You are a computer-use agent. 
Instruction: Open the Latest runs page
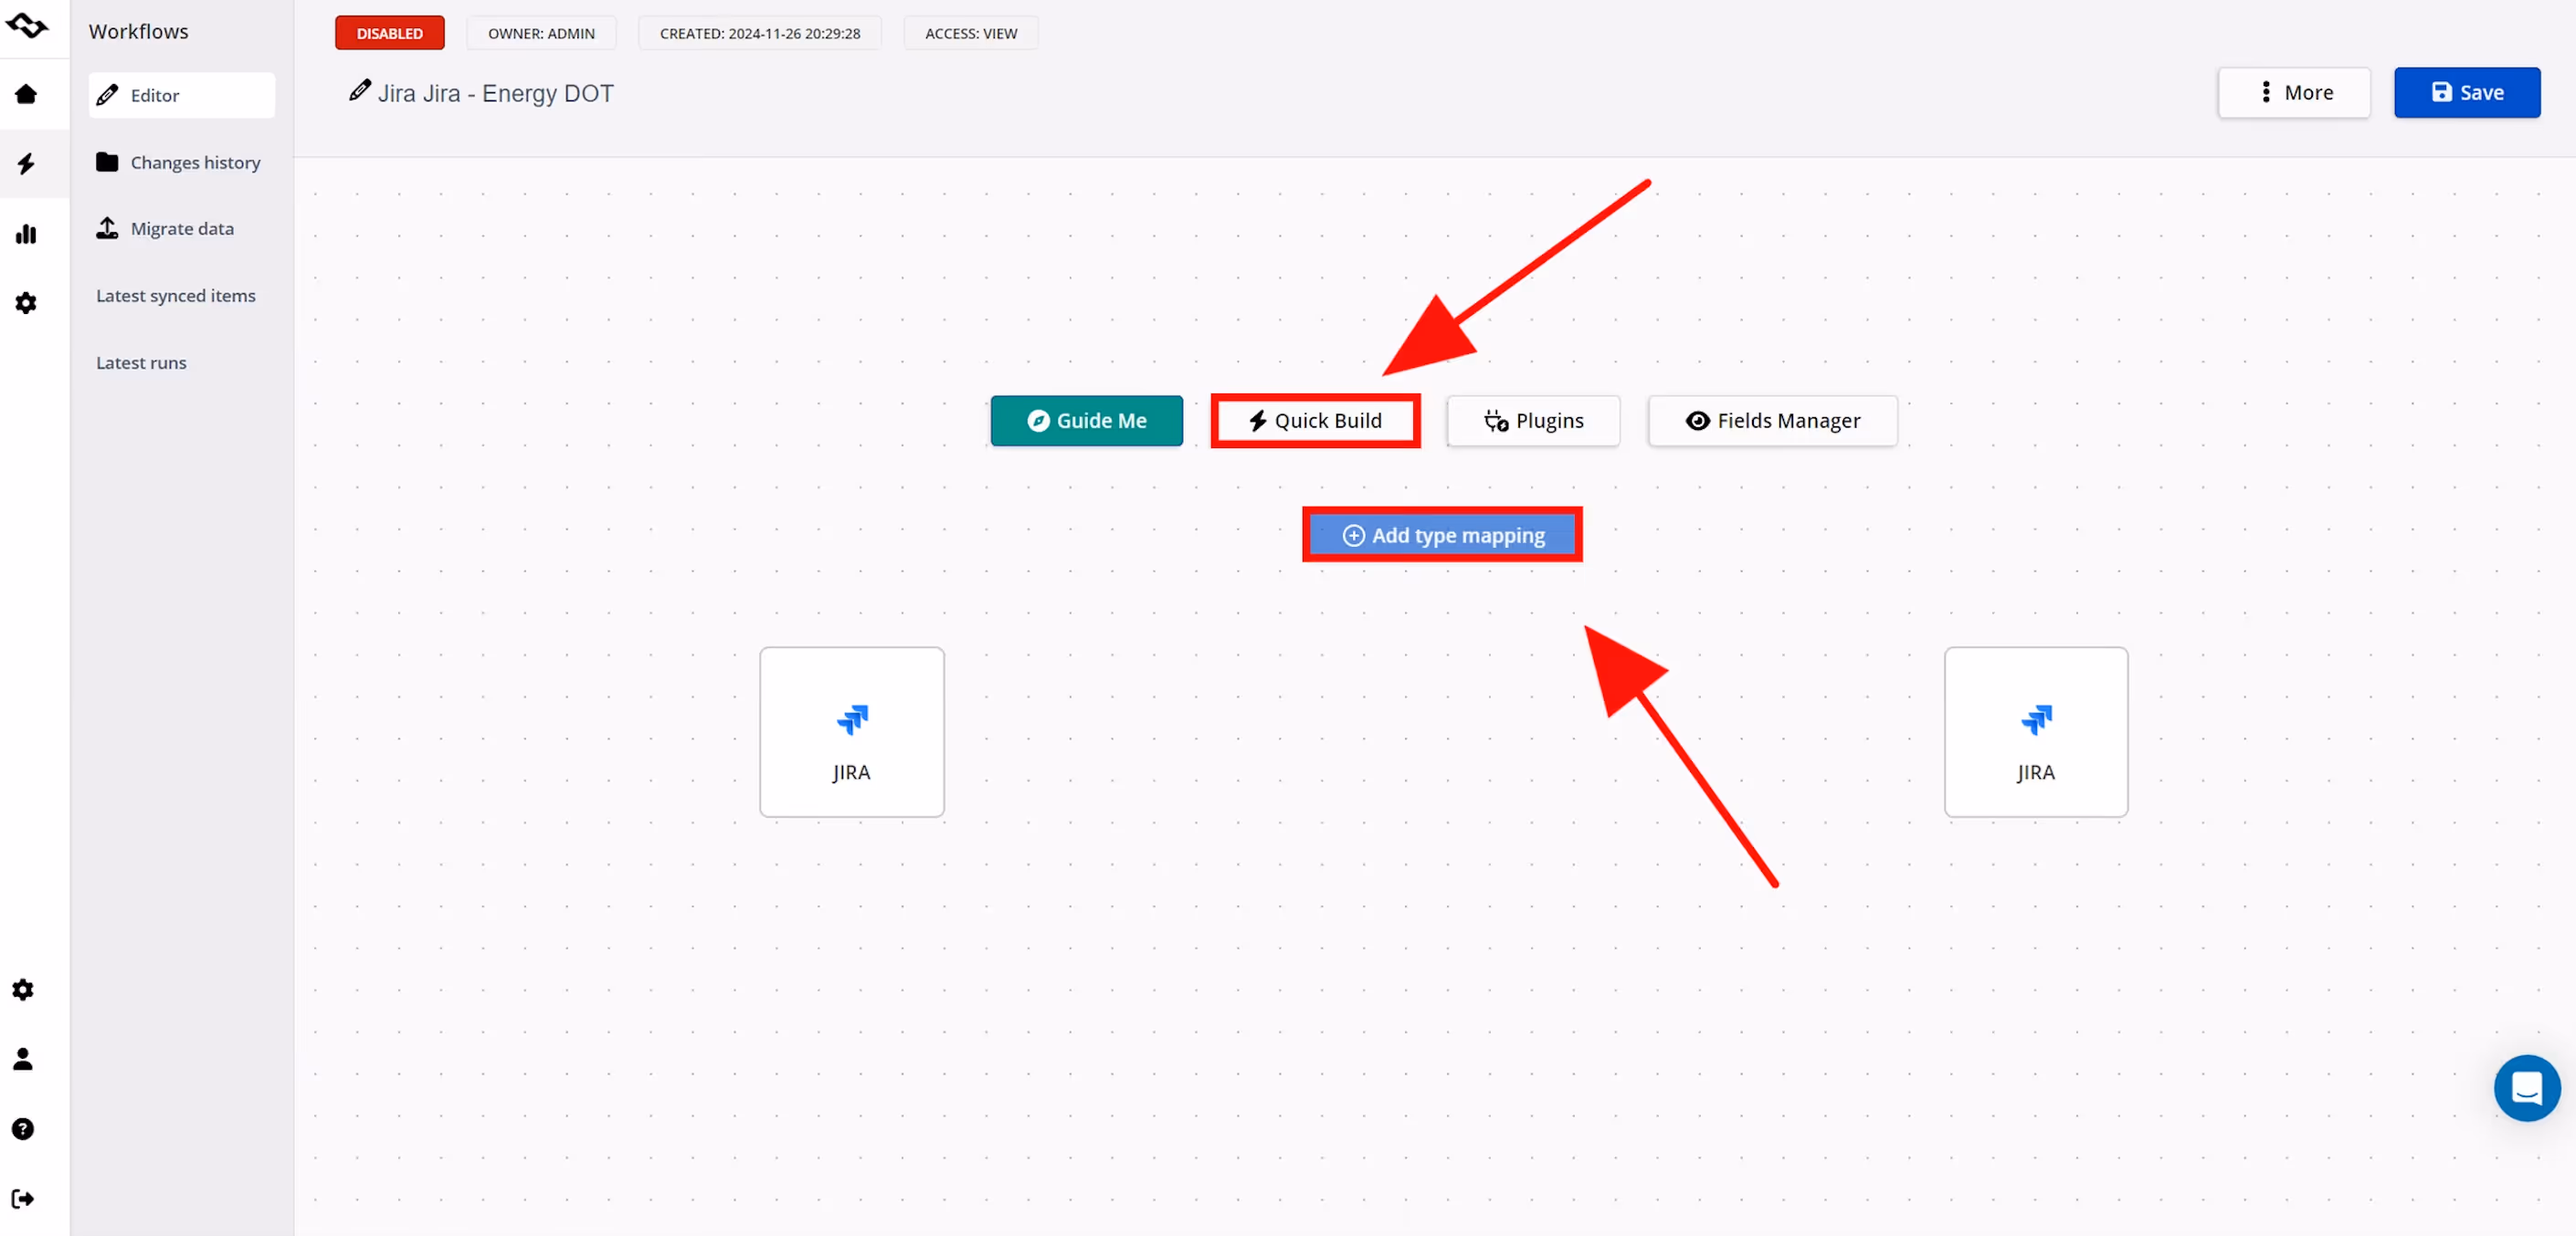pos(141,362)
